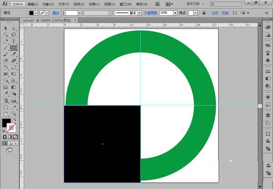Select the Selection (black arrow) tool
This screenshot has height=189, width=273.
(5, 28)
